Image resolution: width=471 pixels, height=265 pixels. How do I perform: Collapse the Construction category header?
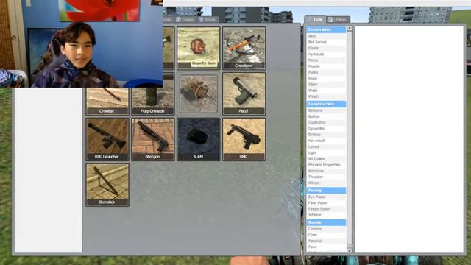[326, 104]
